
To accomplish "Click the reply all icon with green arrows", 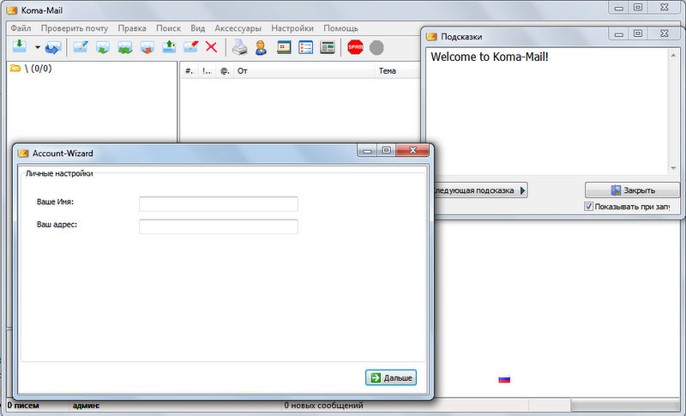I will [125, 47].
